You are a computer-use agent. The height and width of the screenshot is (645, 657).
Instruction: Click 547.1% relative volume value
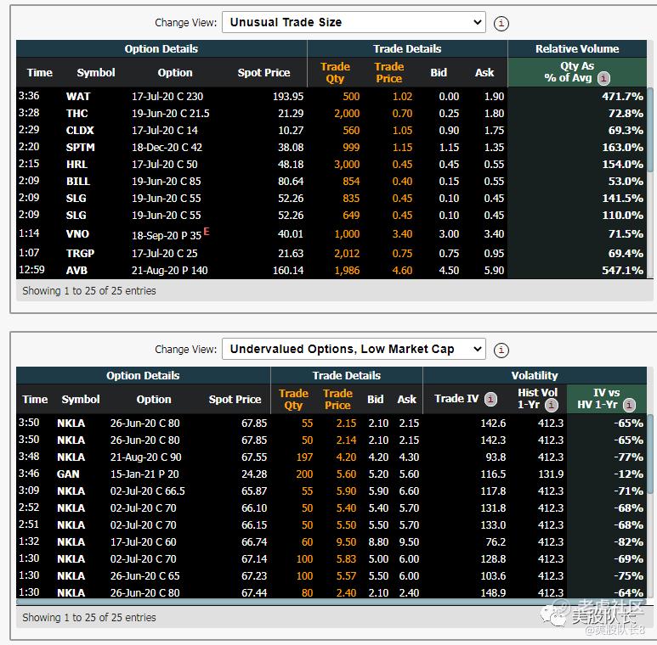pos(622,271)
